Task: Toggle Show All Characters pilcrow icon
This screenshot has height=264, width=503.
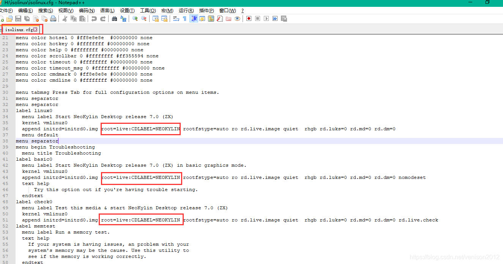Action: coord(184,19)
